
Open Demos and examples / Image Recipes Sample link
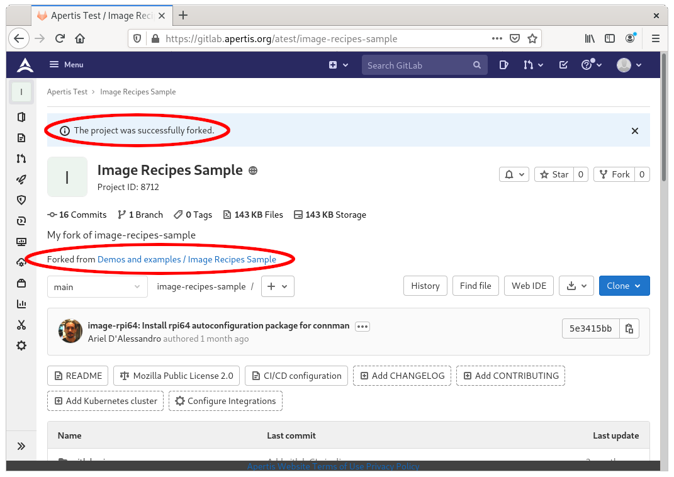[x=187, y=259]
